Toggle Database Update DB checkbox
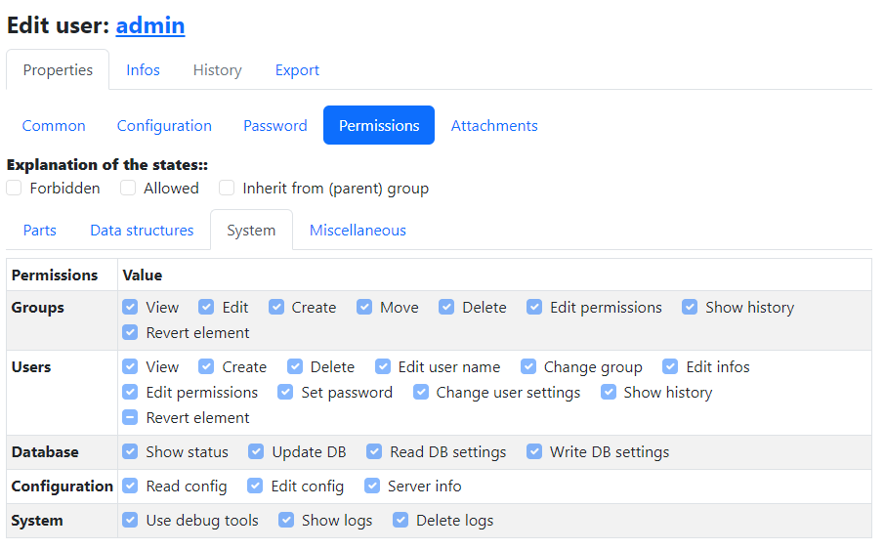The width and height of the screenshot is (885, 550). coord(256,452)
